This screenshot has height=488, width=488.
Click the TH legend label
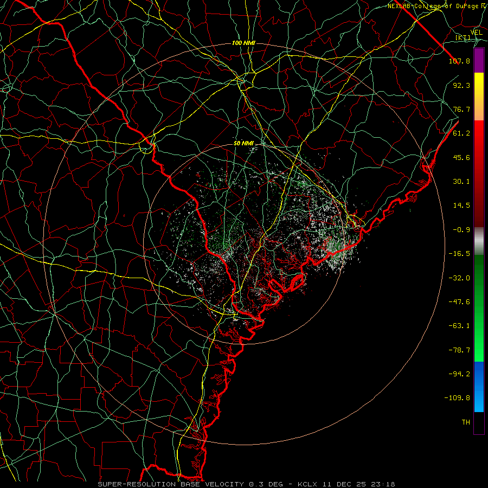pyautogui.click(x=466, y=422)
